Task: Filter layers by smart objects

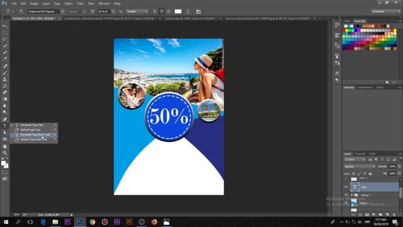Action: pos(395,160)
